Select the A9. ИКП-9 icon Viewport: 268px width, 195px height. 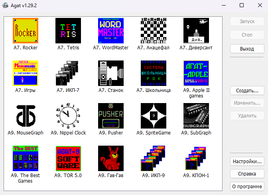pyautogui.click(x=153, y=158)
